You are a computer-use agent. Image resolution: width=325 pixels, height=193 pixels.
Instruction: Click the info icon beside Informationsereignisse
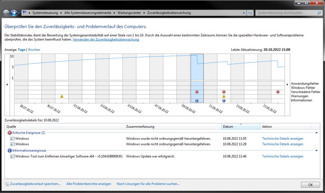(x=9, y=151)
